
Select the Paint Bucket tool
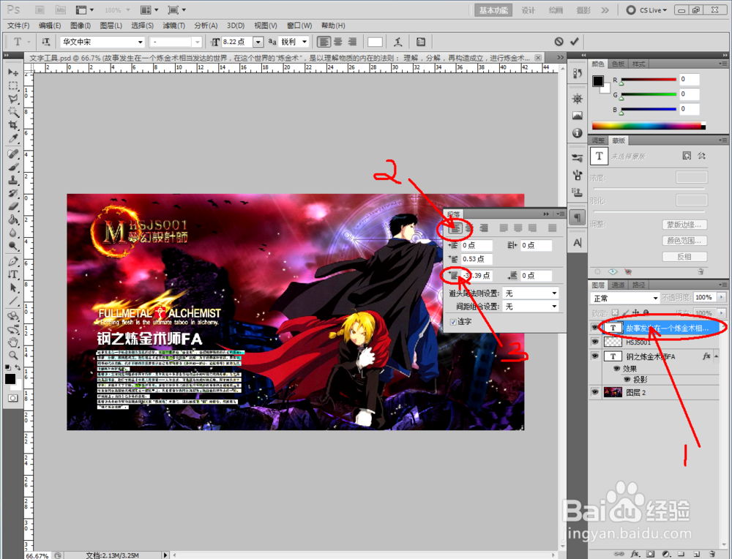pos(13,220)
